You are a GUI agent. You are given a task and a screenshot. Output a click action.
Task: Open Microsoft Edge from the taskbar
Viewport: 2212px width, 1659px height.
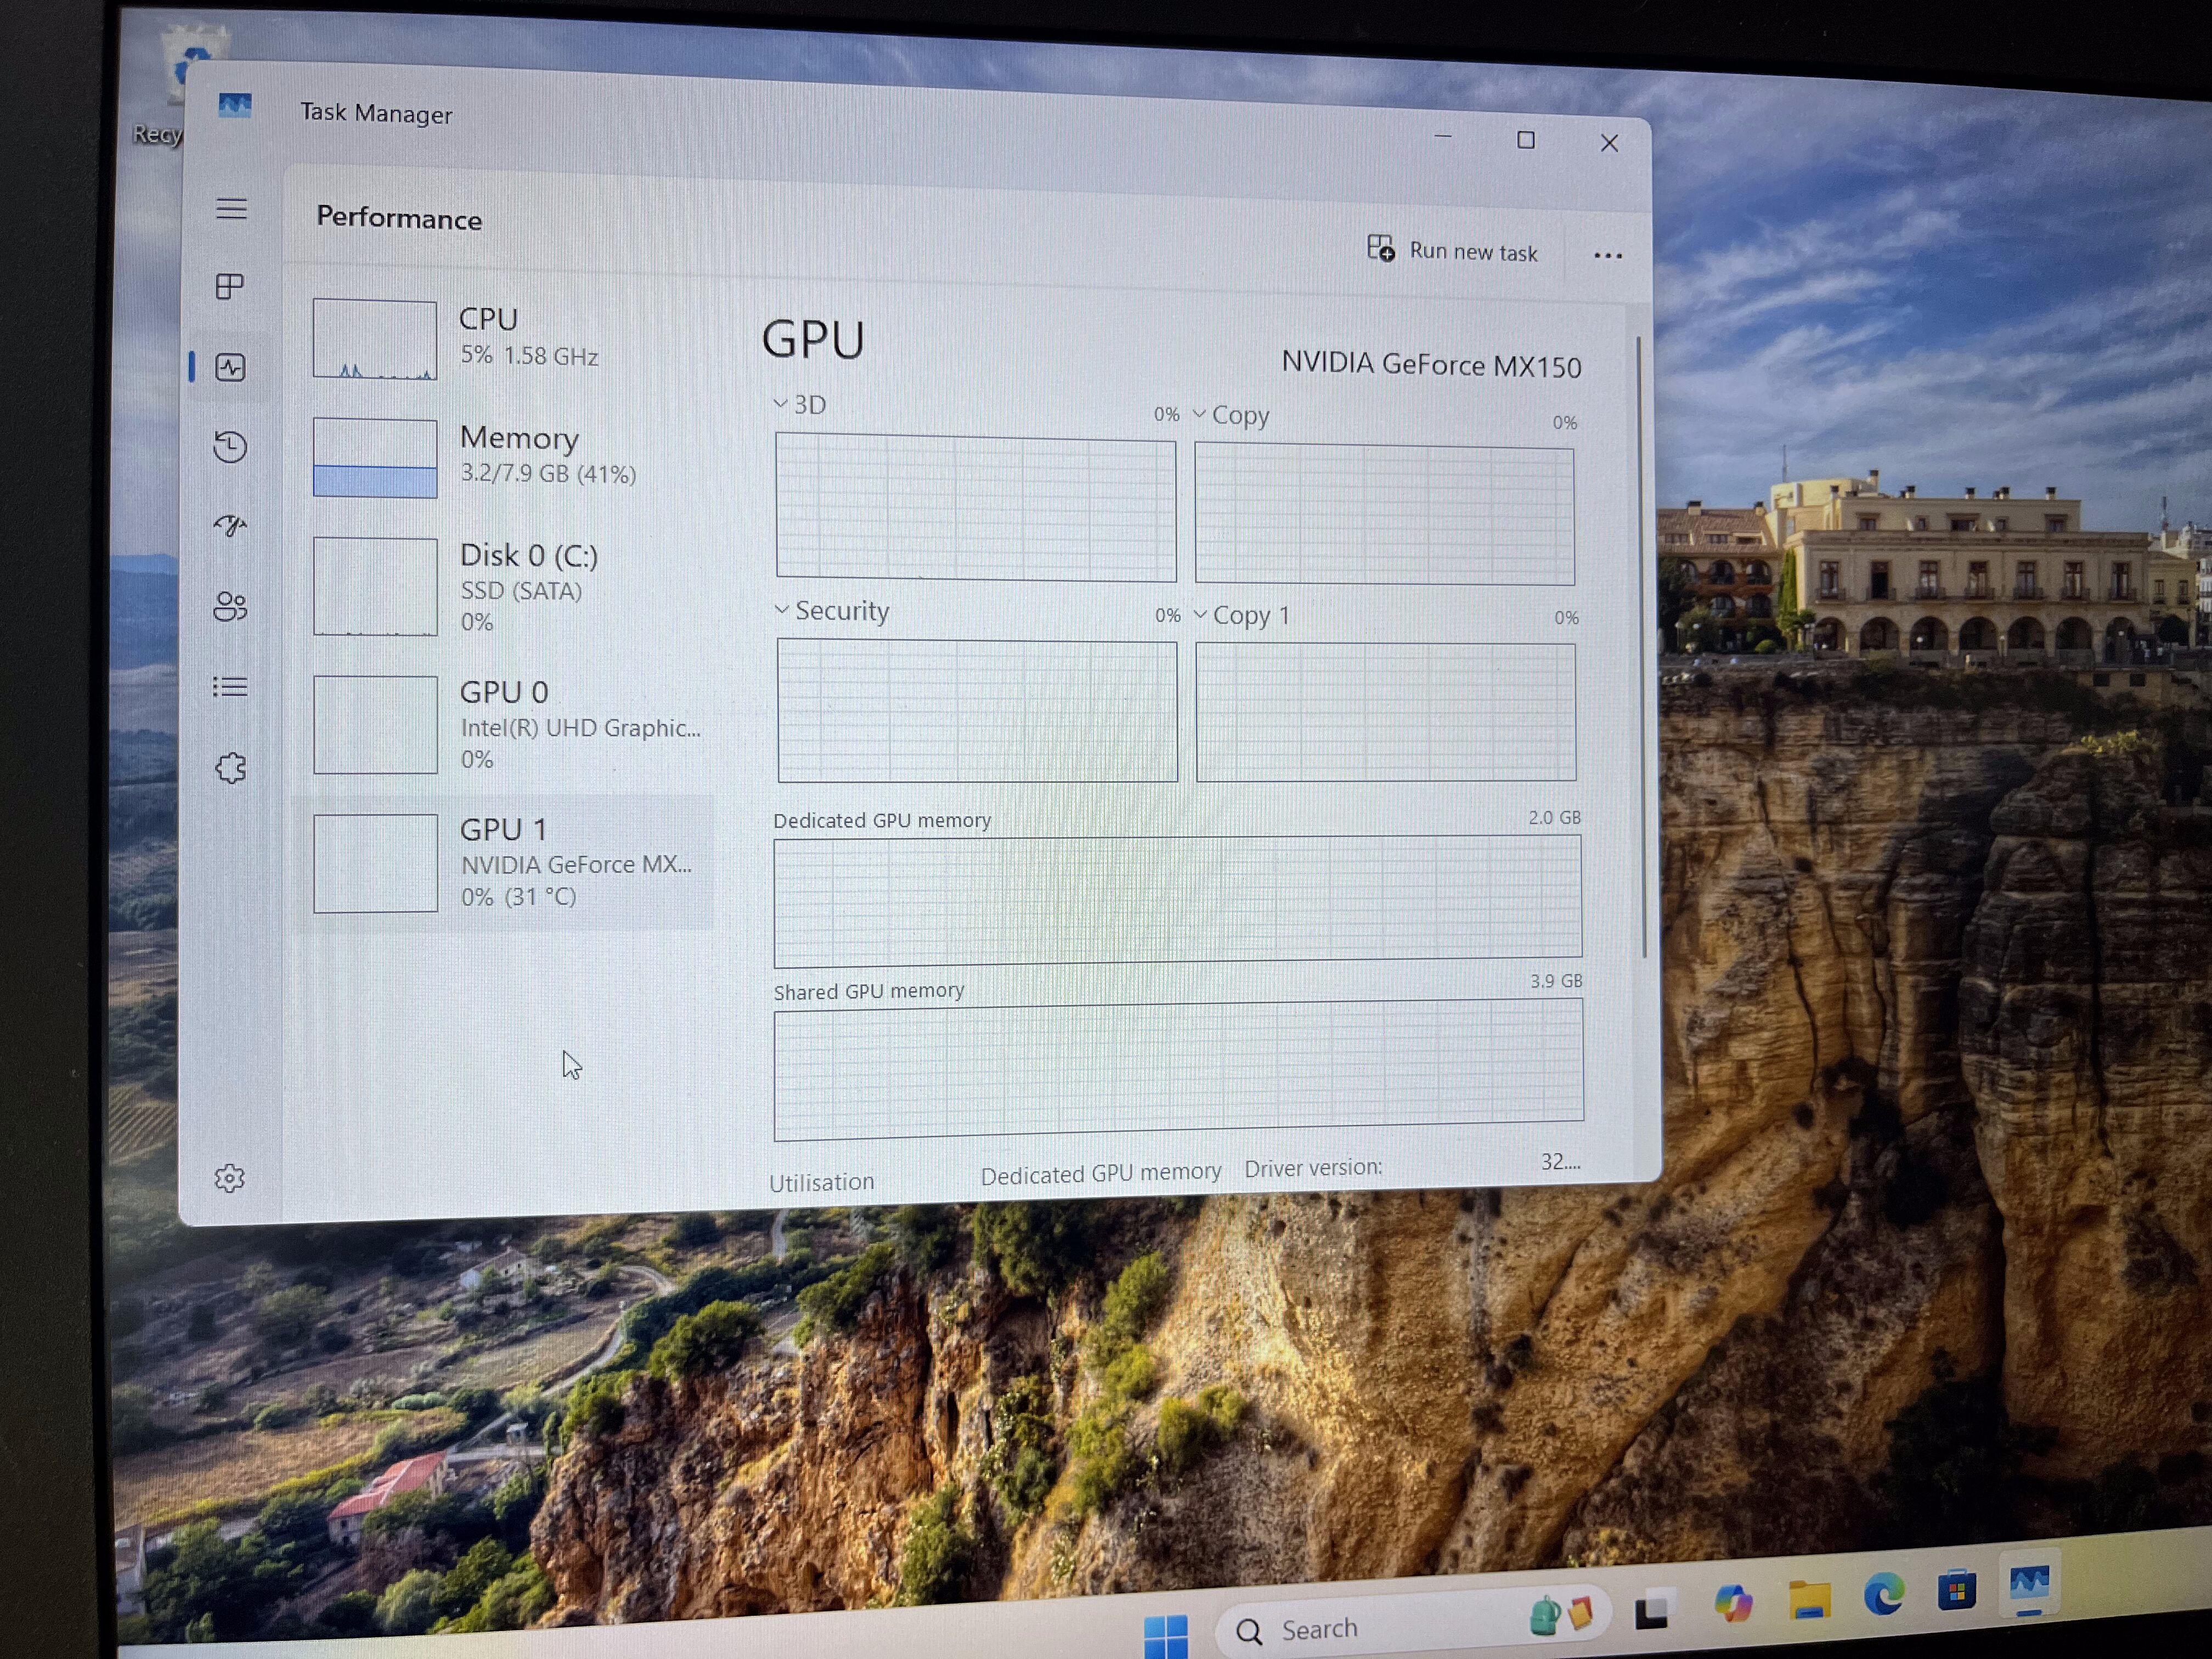pos(1884,1594)
